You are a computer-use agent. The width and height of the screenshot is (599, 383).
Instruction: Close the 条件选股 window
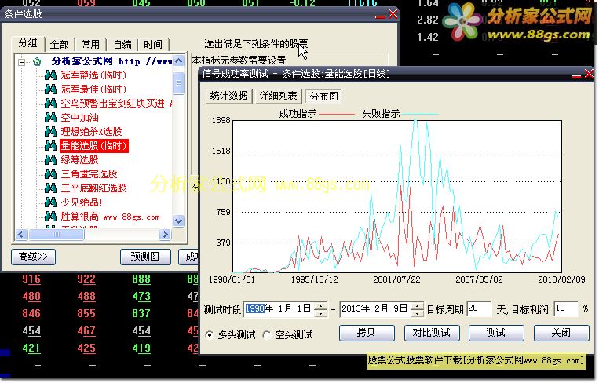[393, 14]
